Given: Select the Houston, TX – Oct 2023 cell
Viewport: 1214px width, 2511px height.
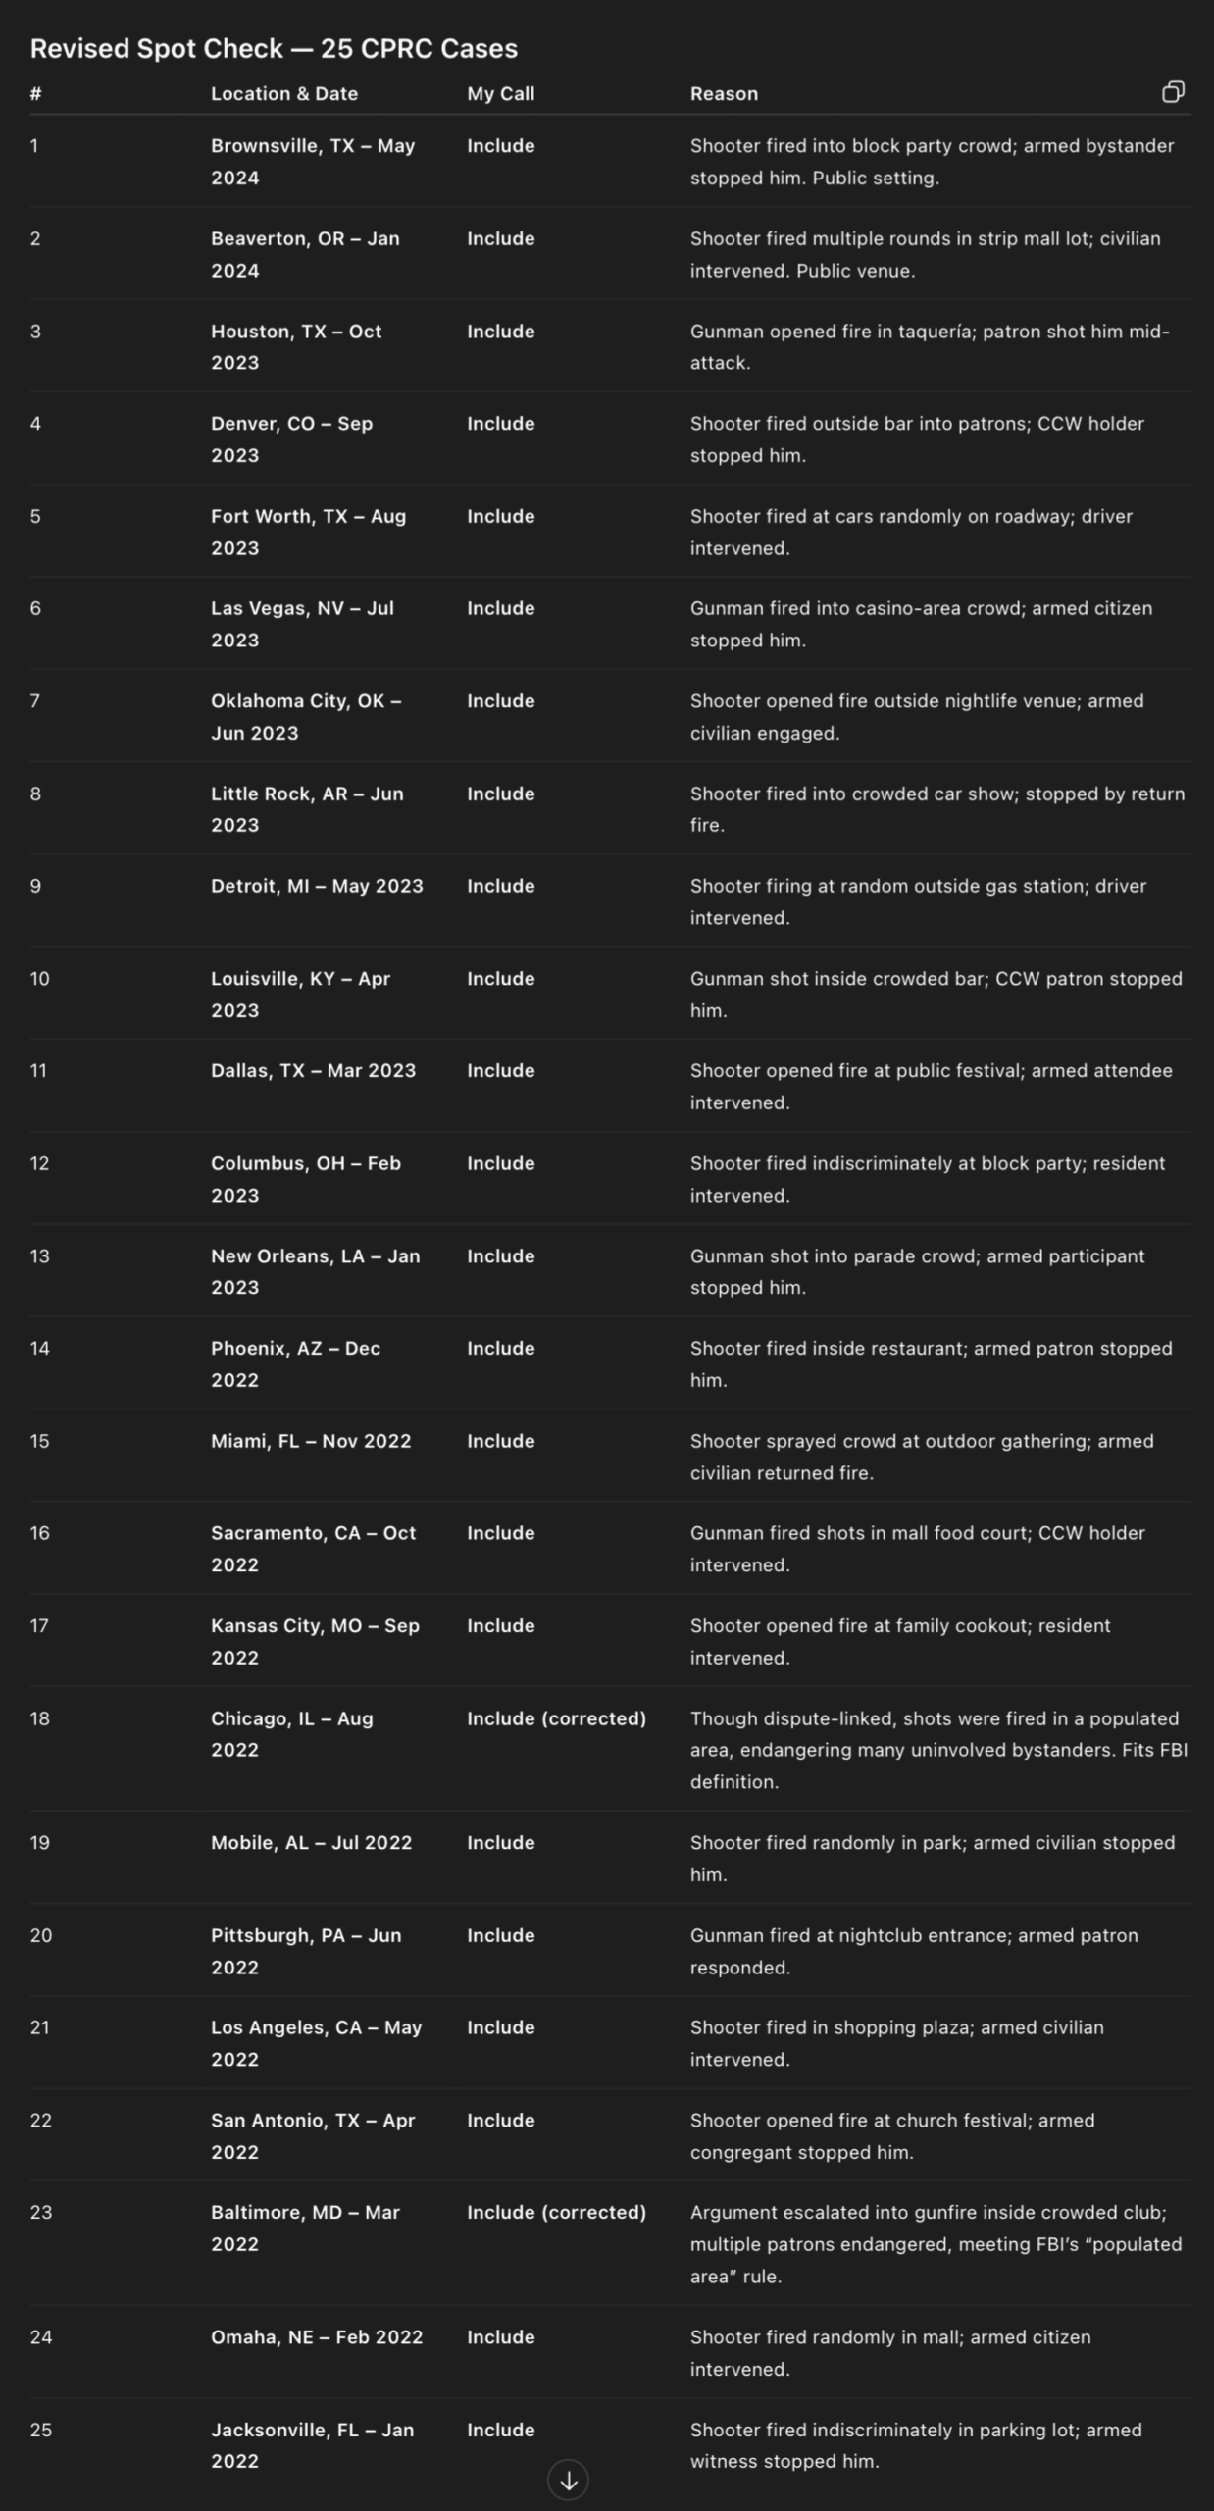Looking at the screenshot, I should pos(296,347).
